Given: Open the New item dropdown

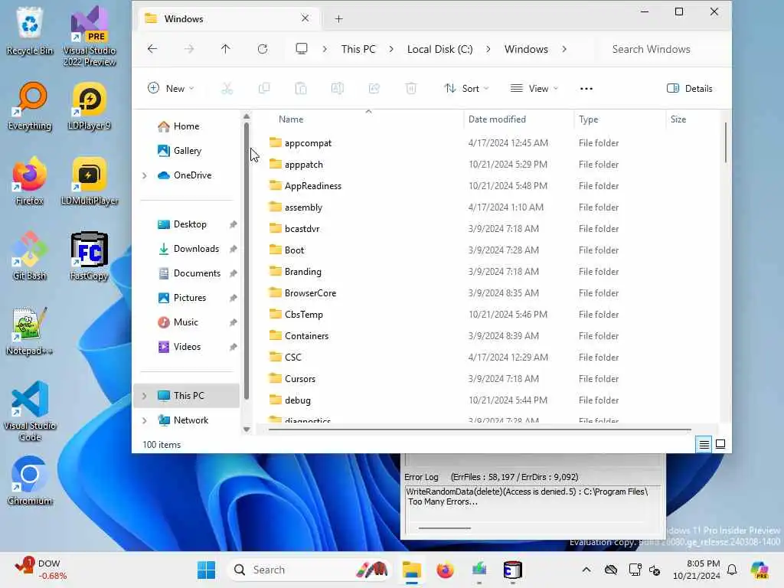Looking at the screenshot, I should tap(171, 89).
